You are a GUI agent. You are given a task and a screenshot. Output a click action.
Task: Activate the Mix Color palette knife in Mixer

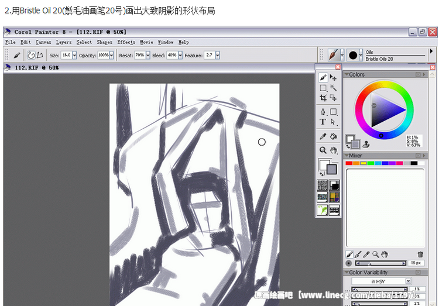pyautogui.click(x=358, y=254)
